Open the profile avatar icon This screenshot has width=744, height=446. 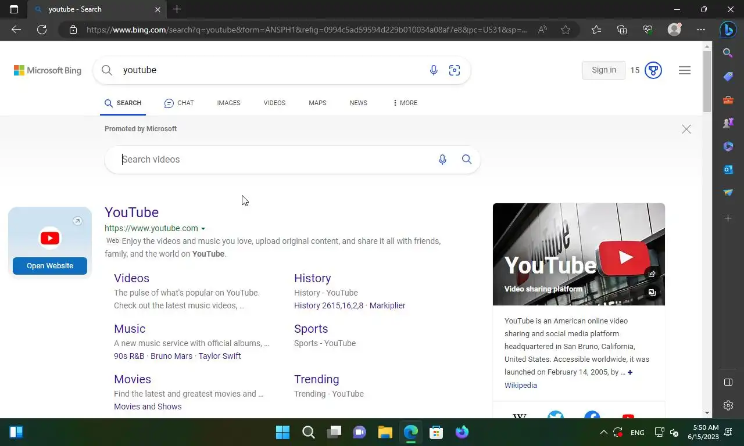[674, 30]
